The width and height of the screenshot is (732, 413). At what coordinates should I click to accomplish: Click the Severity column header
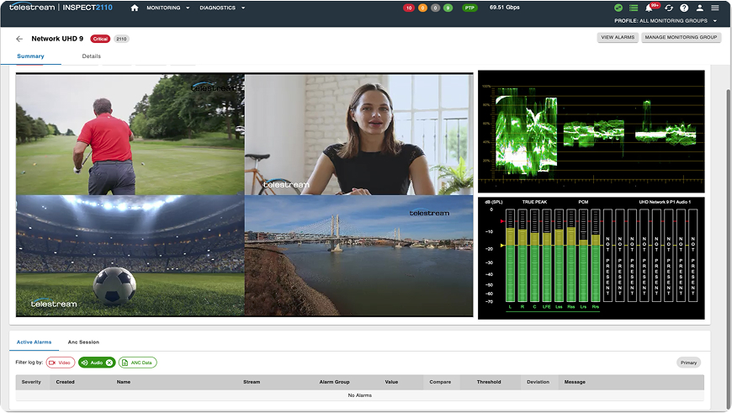coord(31,382)
